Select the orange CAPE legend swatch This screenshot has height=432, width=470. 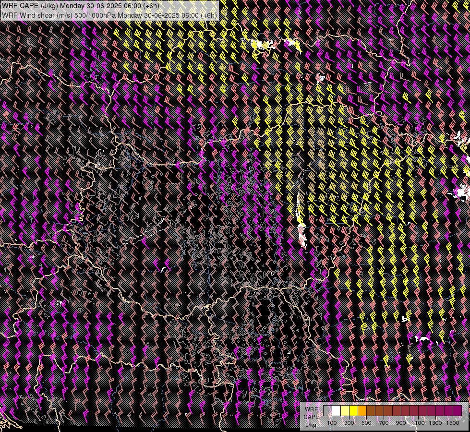tap(362, 410)
